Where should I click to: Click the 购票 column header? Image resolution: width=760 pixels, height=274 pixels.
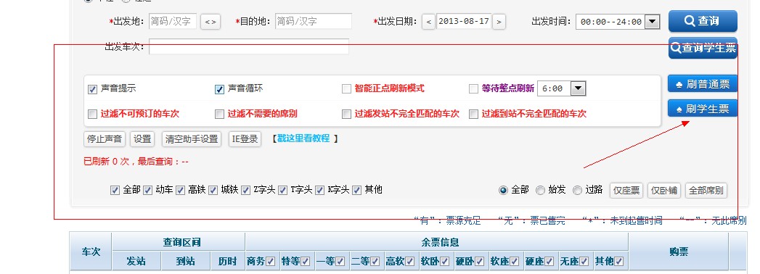point(679,252)
